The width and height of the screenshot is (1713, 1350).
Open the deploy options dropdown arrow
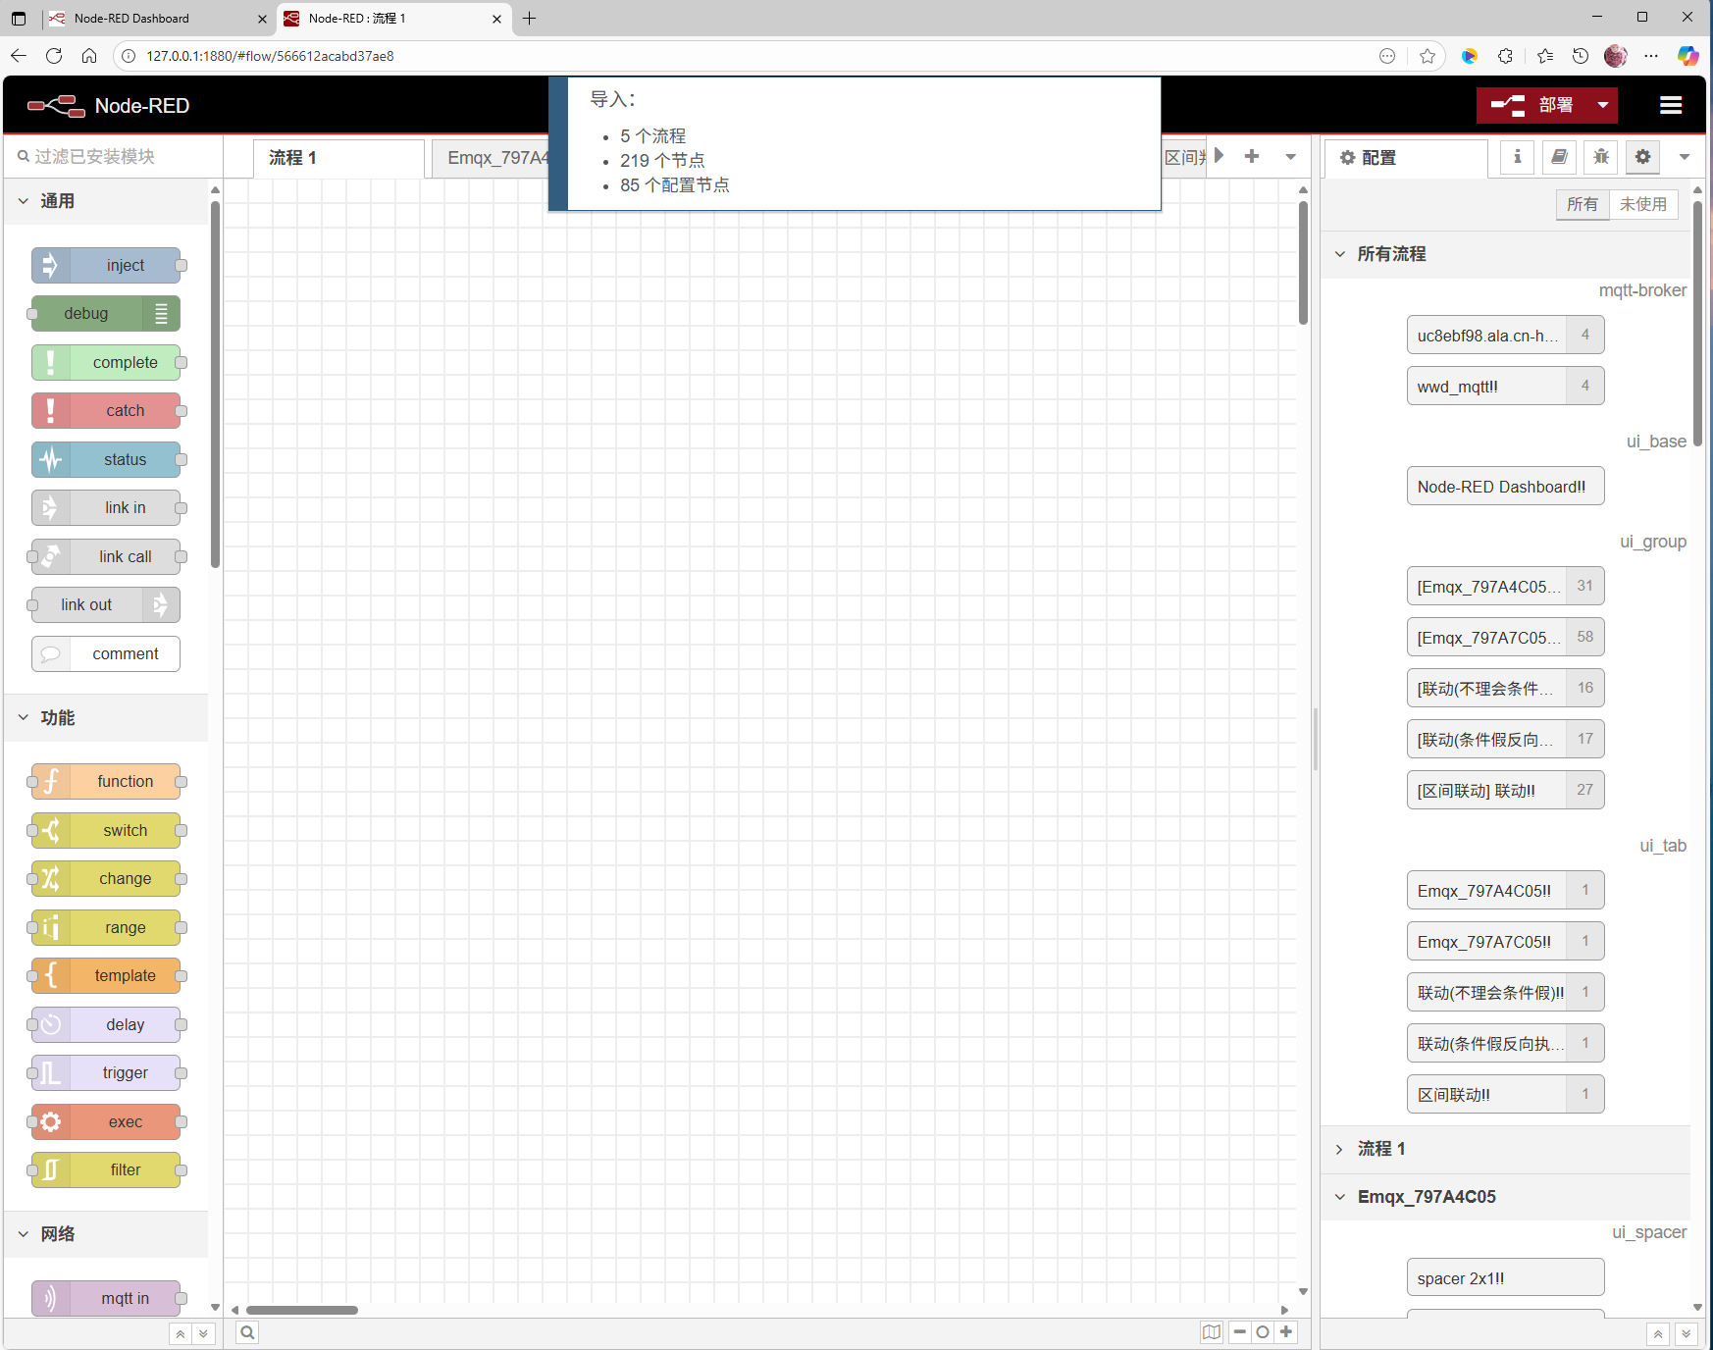click(x=1602, y=105)
